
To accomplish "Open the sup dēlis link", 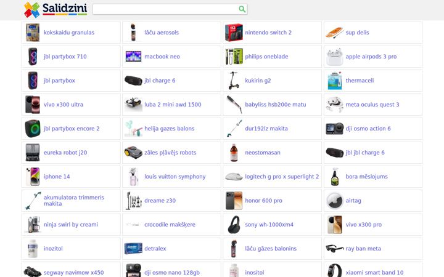I will click(x=357, y=33).
